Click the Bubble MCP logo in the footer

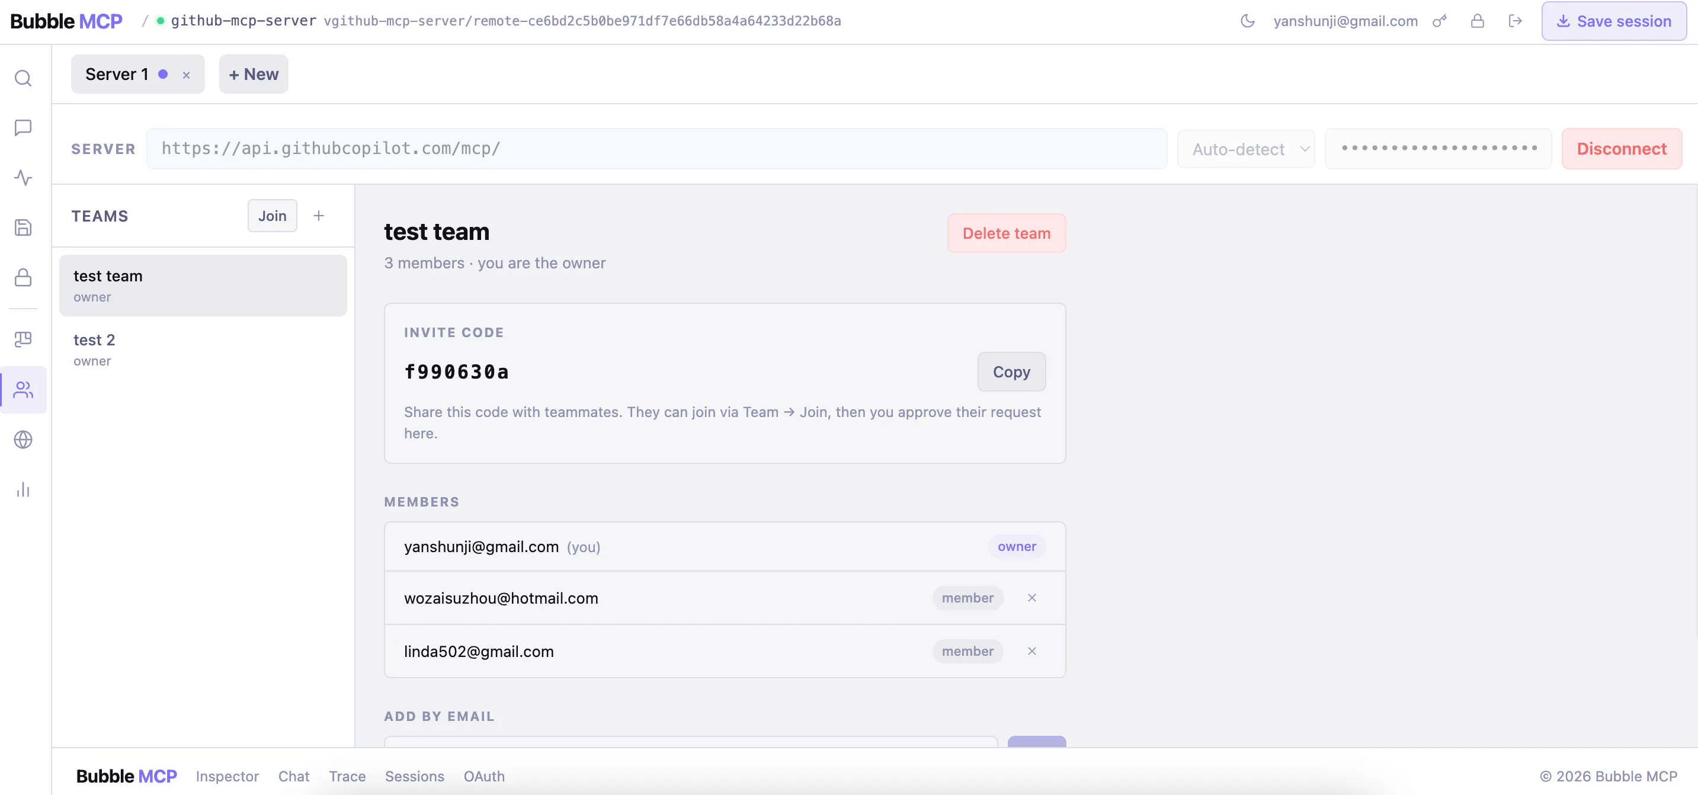pyautogui.click(x=127, y=776)
